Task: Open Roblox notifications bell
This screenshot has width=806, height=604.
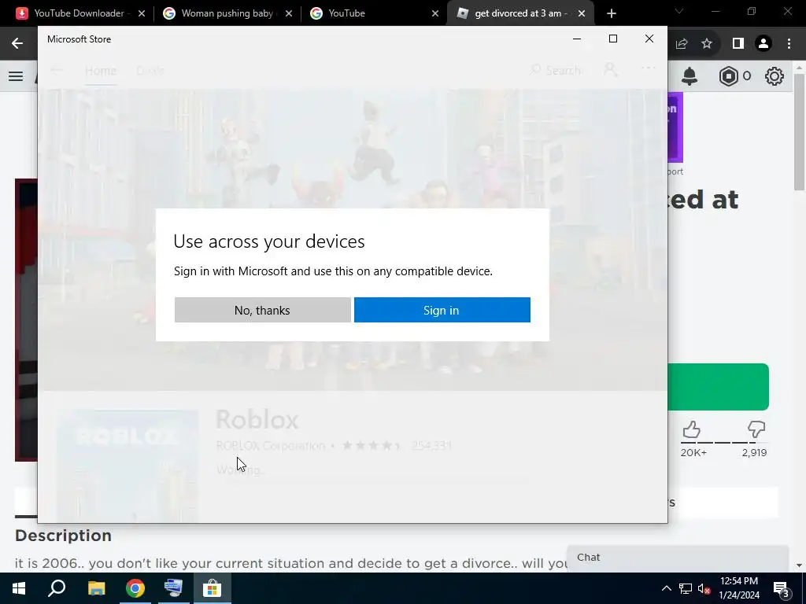Action: [690, 76]
